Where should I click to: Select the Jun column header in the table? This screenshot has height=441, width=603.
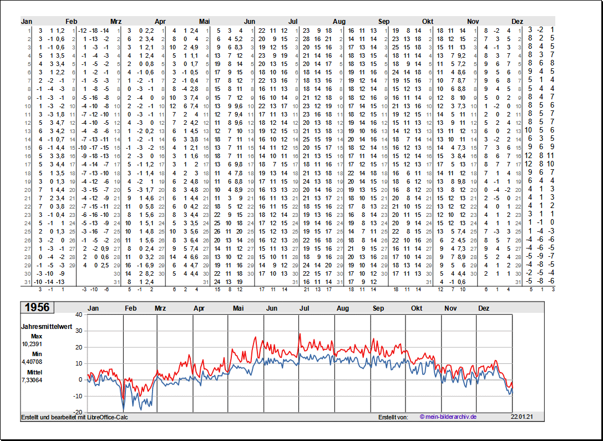click(250, 22)
